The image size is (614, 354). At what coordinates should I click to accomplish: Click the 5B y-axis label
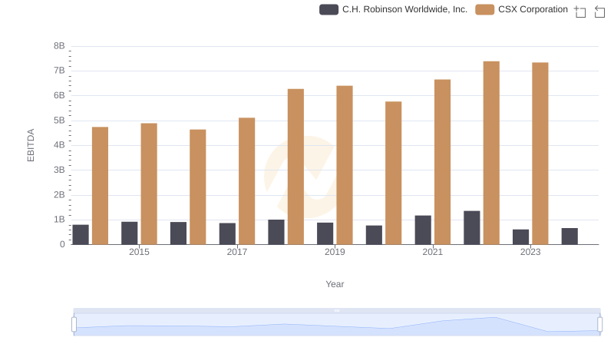(59, 121)
